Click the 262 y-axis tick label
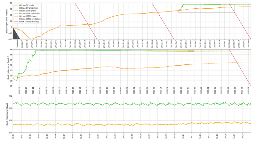256x144 pixels. (x=11, y=121)
